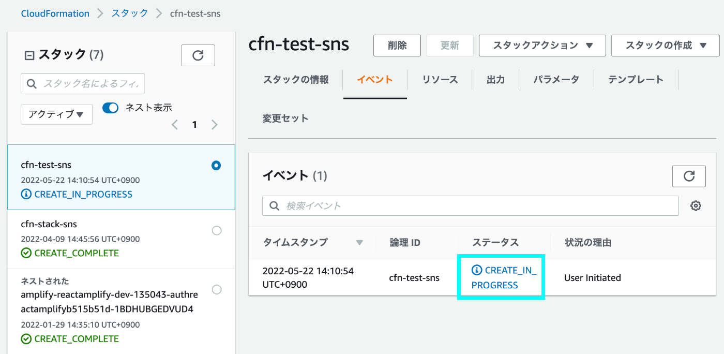The image size is (724, 354).
Task: Click success check icon under cfn-stack-sns
Action: [x=26, y=254]
